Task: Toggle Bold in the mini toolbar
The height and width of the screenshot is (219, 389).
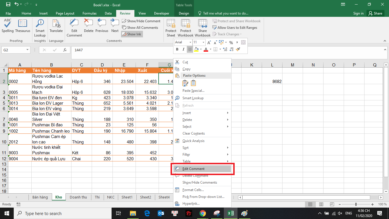Action: tap(177, 49)
